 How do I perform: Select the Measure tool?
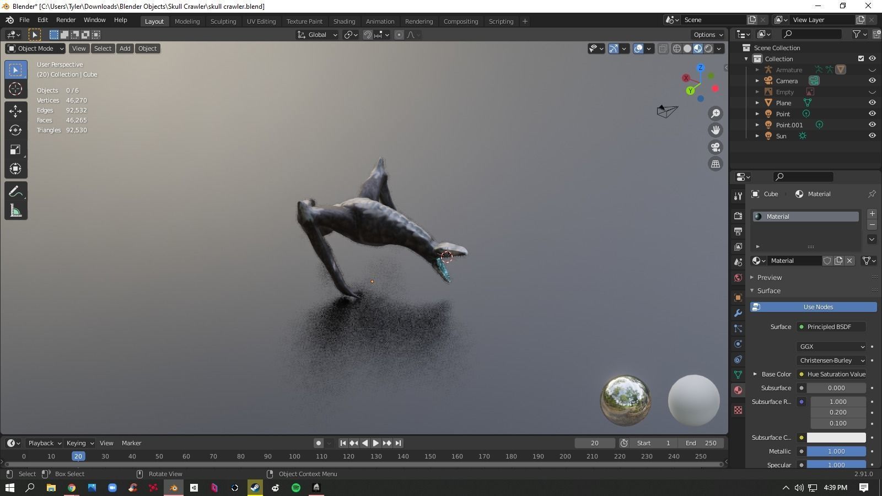(x=15, y=210)
